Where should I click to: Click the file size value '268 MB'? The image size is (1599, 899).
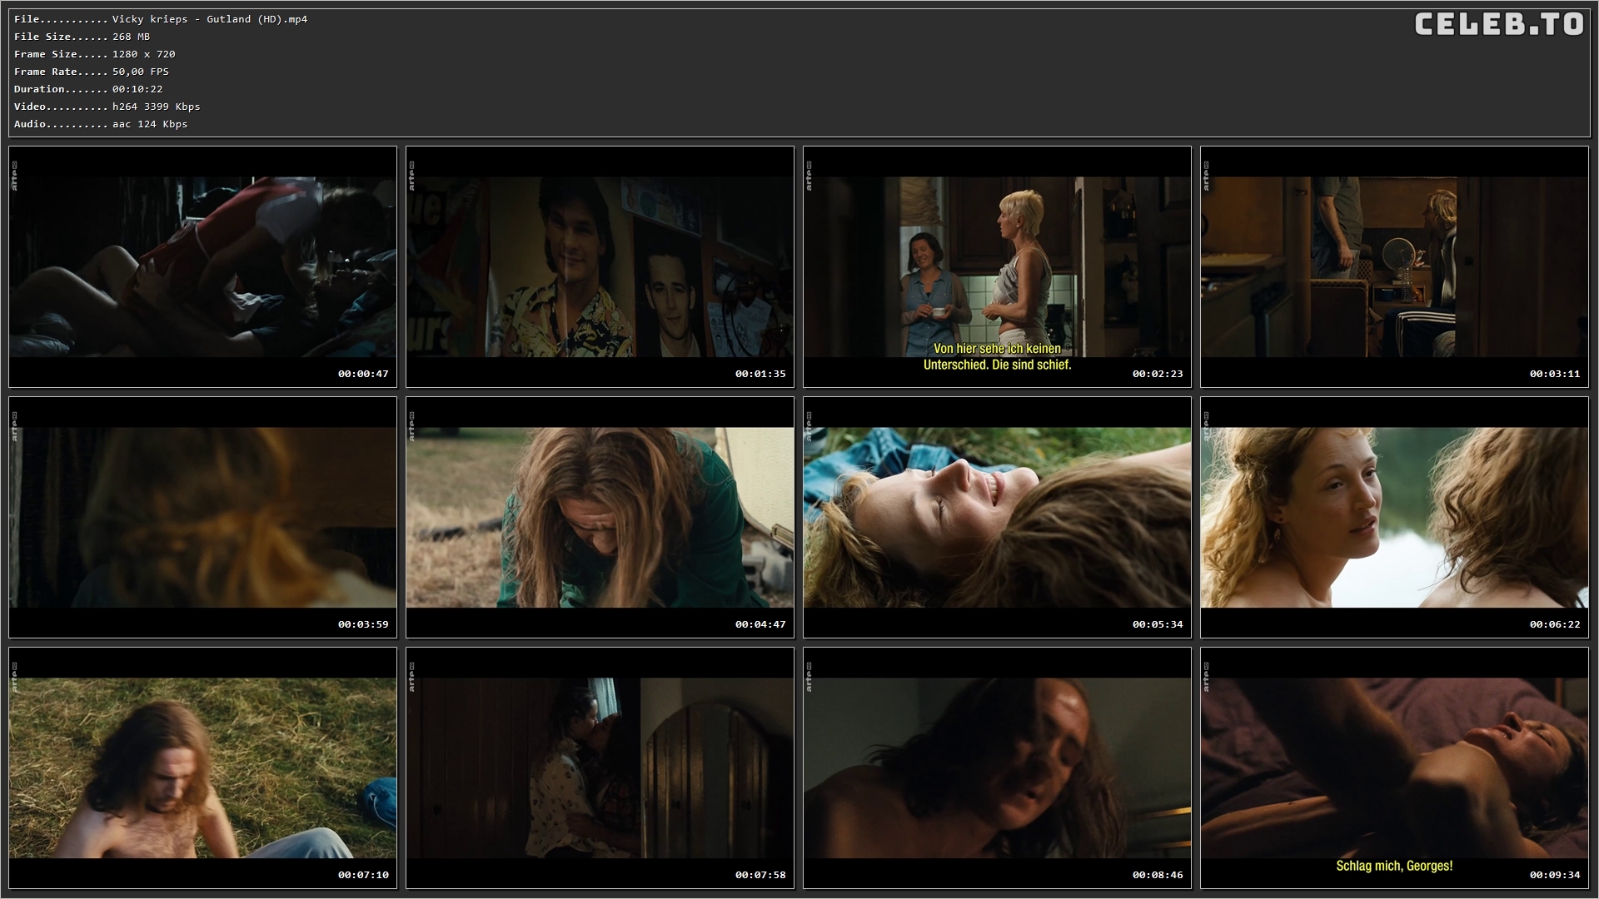click(131, 37)
